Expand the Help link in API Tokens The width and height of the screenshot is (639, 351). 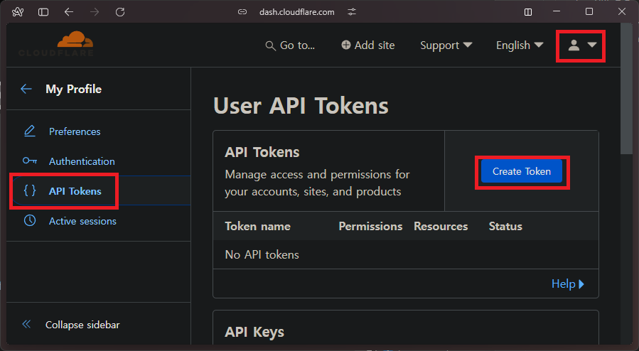(568, 283)
